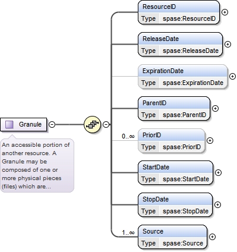Select the purple Granule element square icon

click(10, 125)
